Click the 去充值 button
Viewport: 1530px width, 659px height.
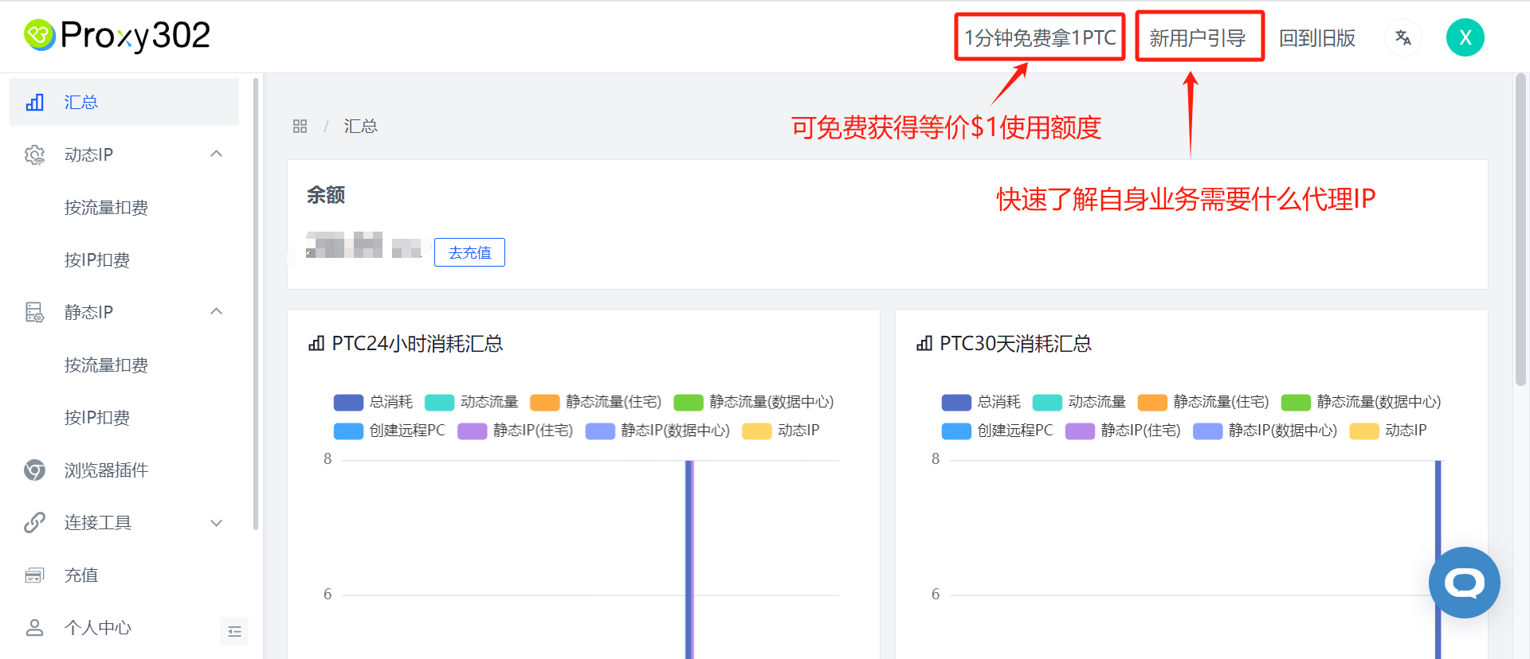(x=469, y=252)
